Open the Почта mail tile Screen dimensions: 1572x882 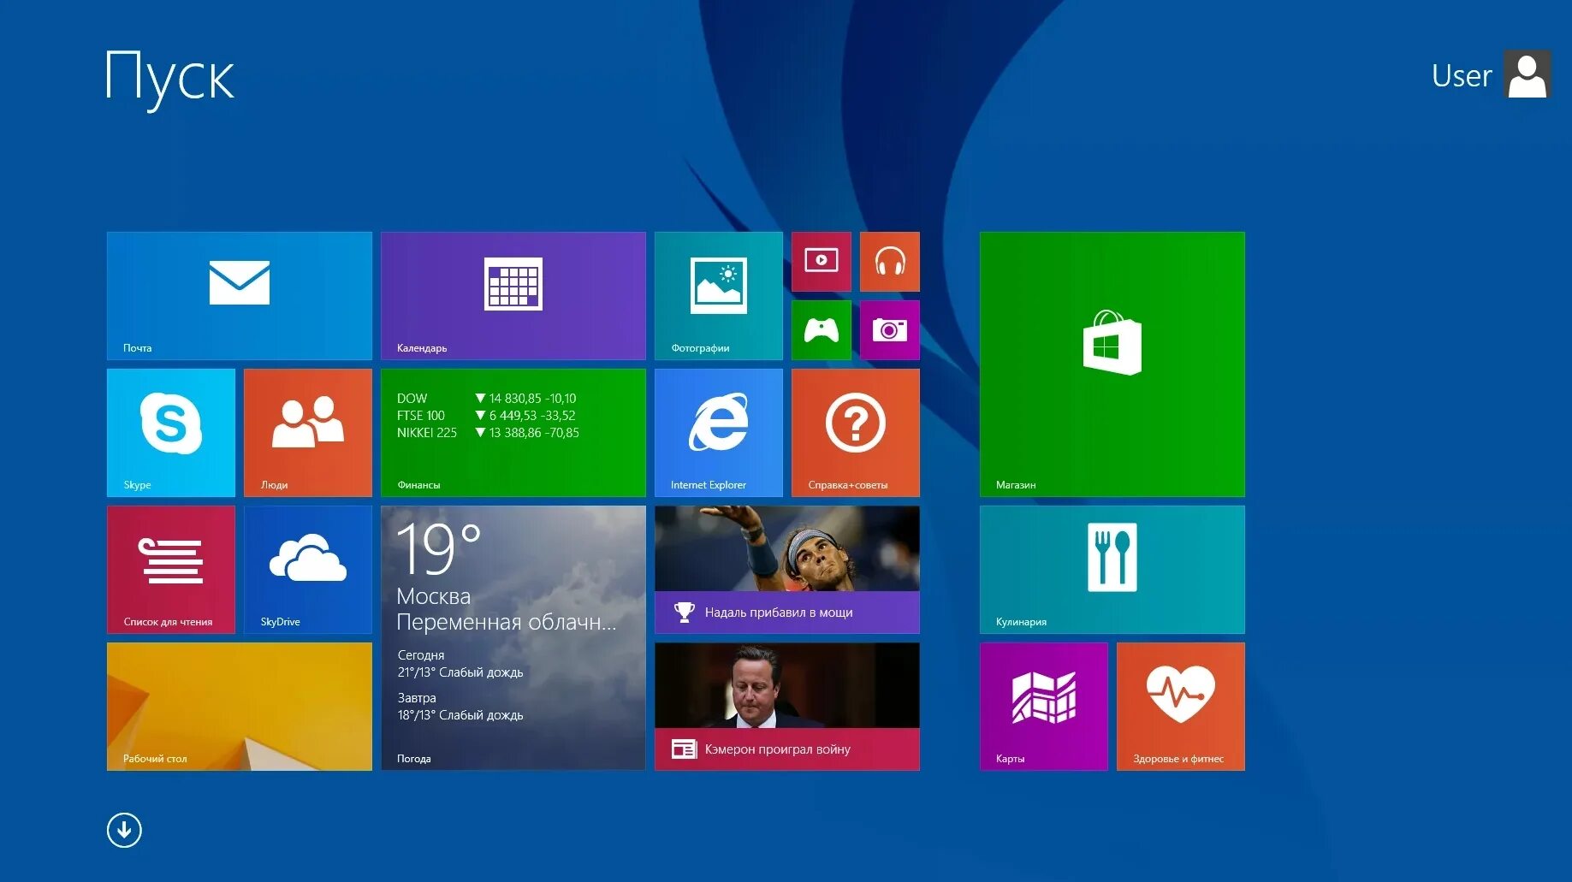240,295
